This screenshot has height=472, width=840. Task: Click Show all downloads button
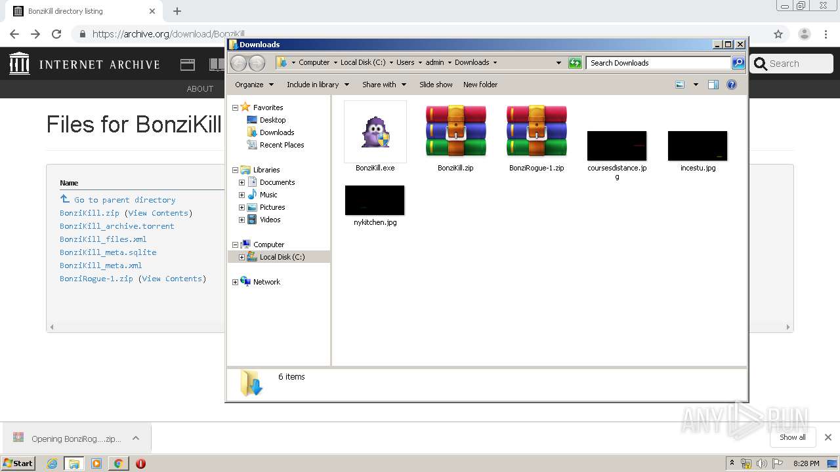click(793, 437)
